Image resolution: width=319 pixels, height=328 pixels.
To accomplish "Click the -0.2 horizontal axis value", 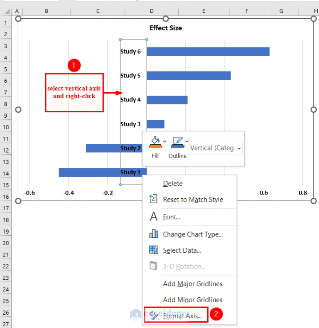I will 108,192.
